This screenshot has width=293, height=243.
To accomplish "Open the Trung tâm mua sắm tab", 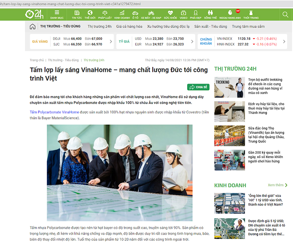I will (248, 26).
